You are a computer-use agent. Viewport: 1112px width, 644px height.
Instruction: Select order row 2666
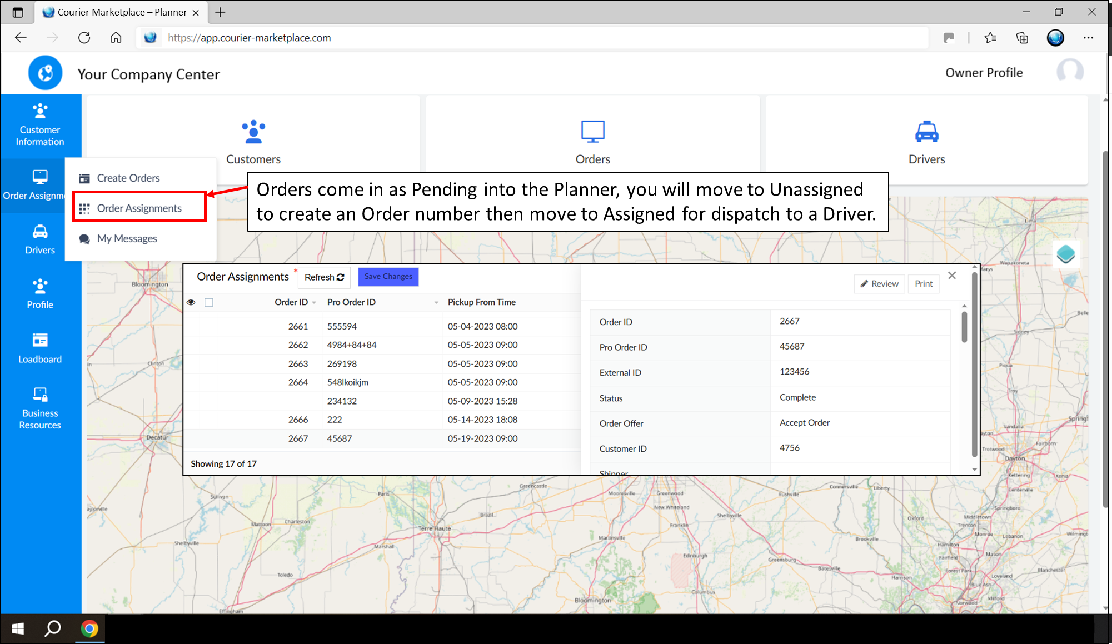tap(382, 420)
